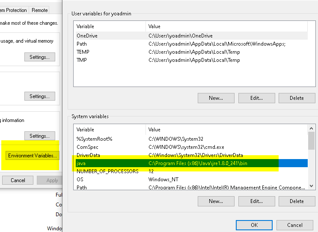
Task: Delete the selected User variable
Action: [296, 98]
